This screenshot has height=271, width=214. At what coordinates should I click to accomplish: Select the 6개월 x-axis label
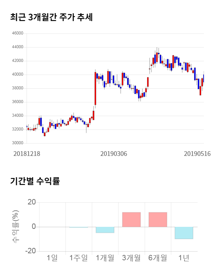157,258
